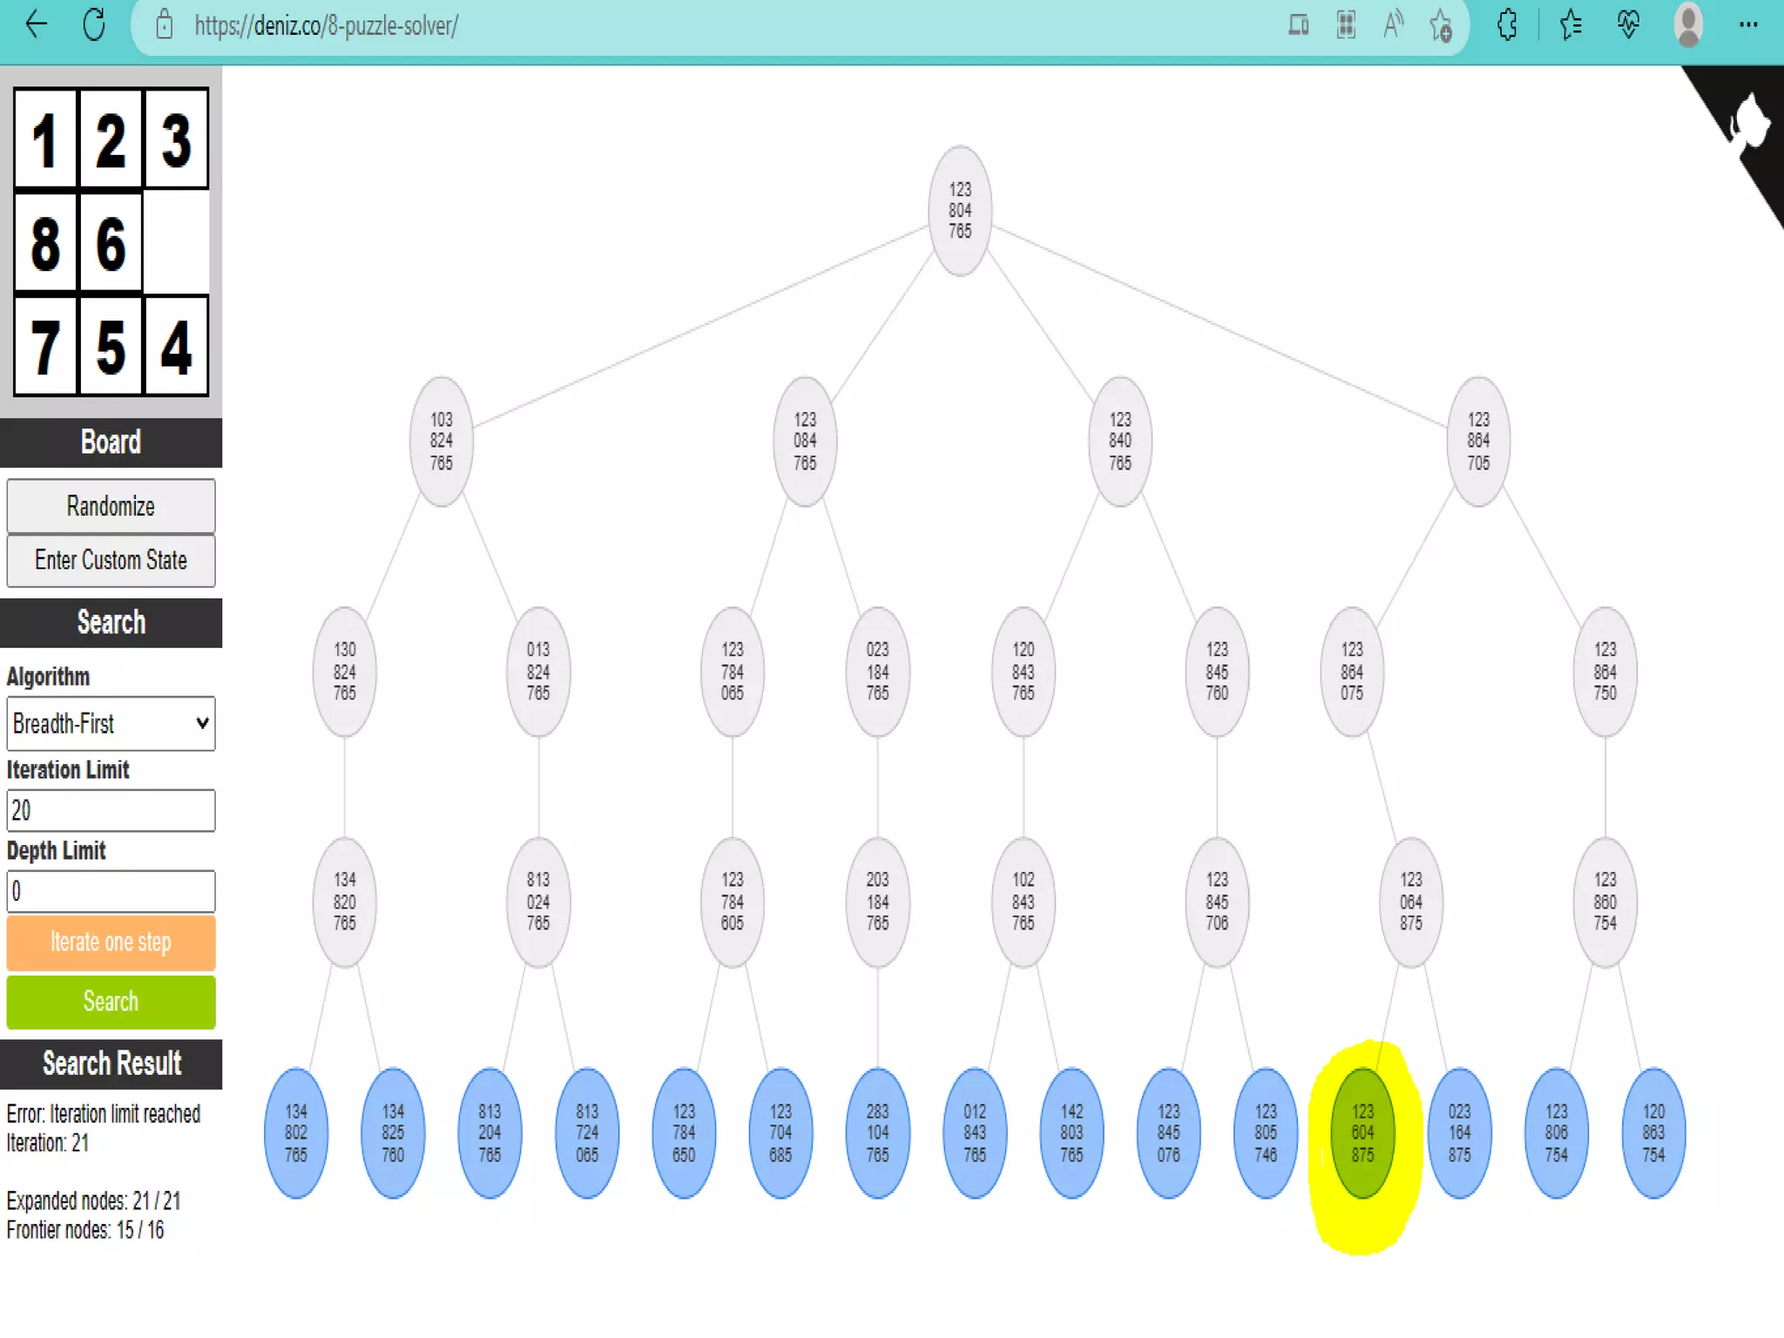1784x1338 pixels.
Task: Open the browser profile avatar
Action: click(x=1688, y=25)
